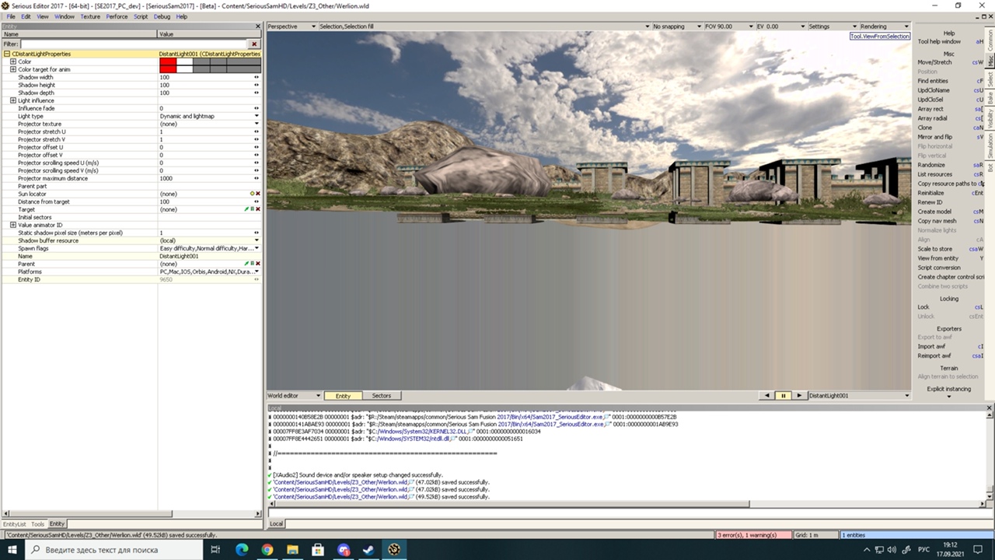Open the Light type dropdown

pyautogui.click(x=257, y=116)
